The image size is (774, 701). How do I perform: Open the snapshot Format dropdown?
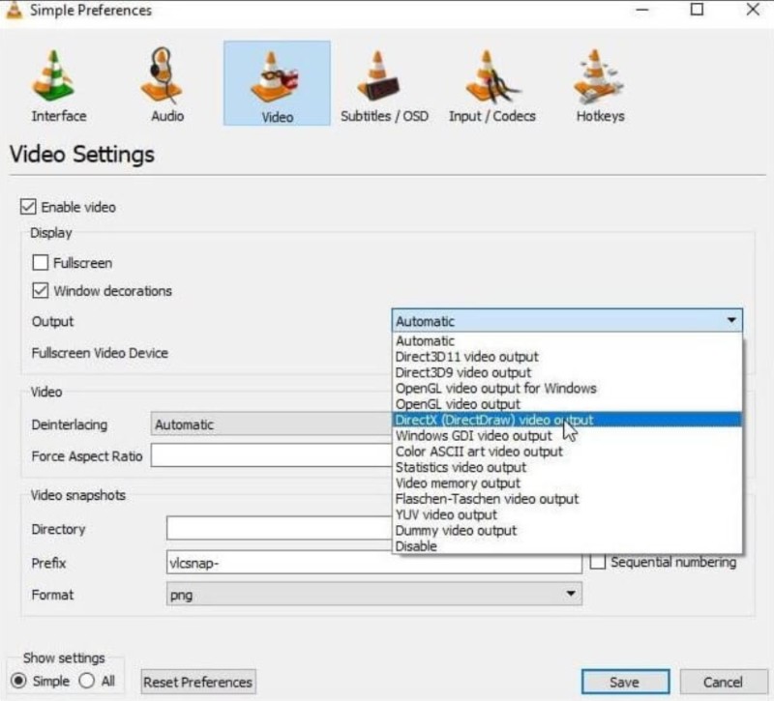click(x=570, y=595)
